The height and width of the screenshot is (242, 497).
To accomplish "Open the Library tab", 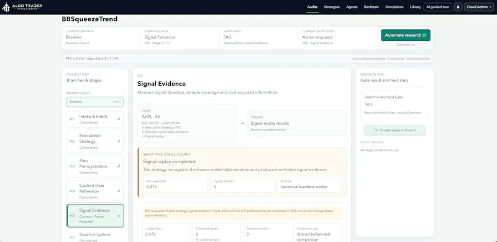I will tap(415, 7).
